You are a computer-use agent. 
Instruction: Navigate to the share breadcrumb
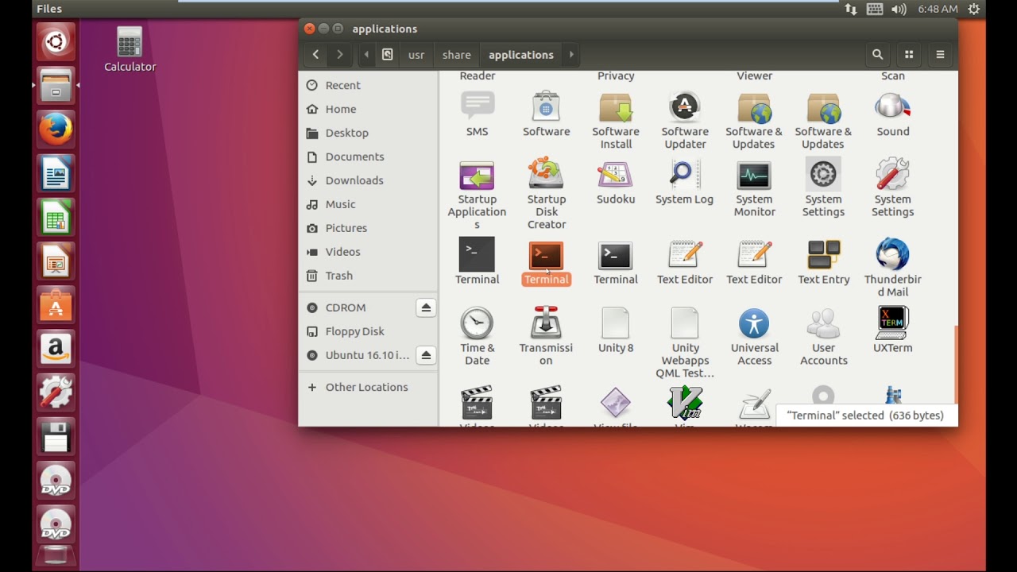coord(456,54)
